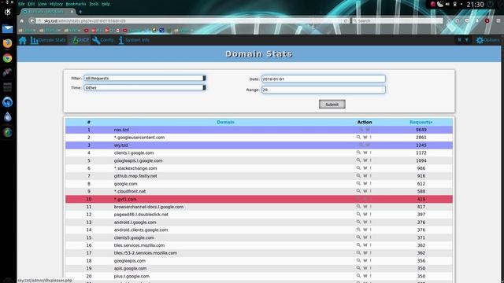Click the browser back arrow button
This screenshot has width=504, height=283.
point(31,20)
